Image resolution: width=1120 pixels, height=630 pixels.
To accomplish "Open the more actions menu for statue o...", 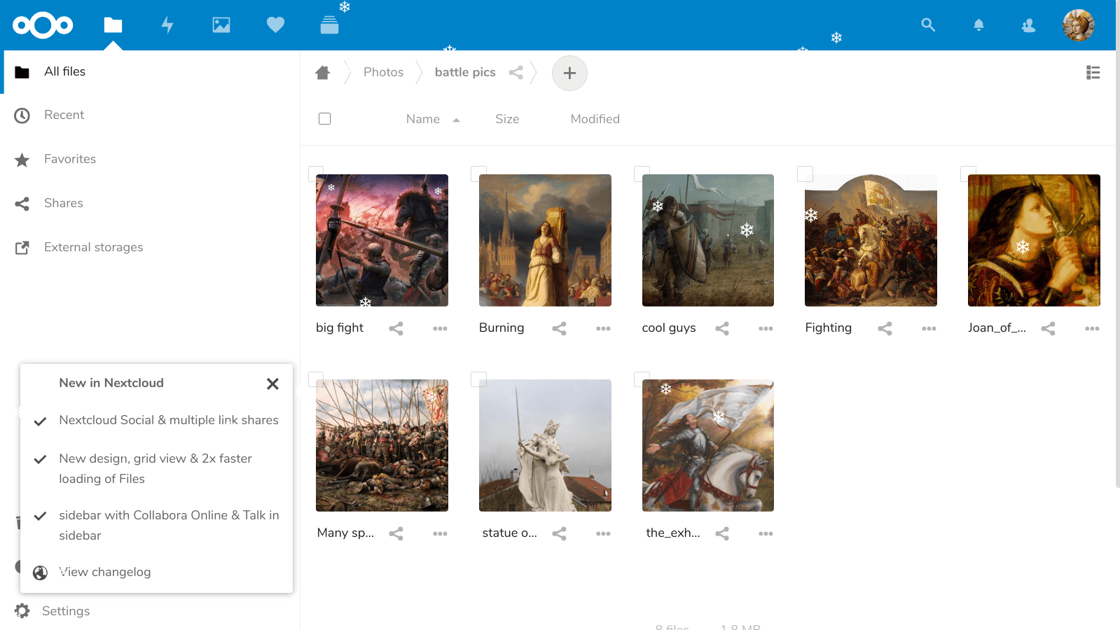I will 603,533.
